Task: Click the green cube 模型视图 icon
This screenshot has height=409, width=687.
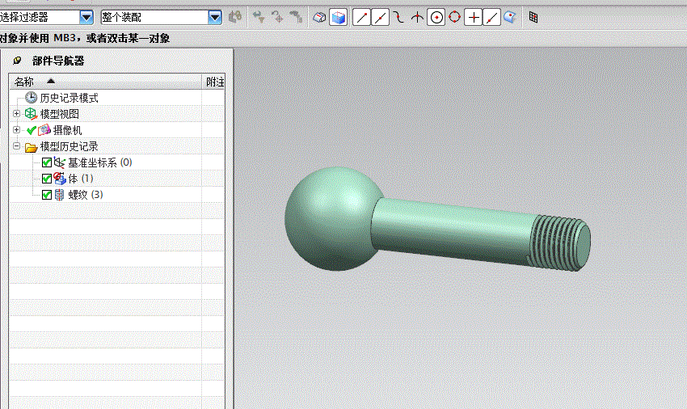Action: point(31,114)
